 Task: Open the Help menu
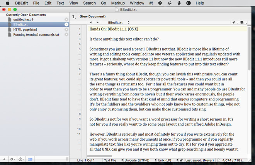[200, 3]
